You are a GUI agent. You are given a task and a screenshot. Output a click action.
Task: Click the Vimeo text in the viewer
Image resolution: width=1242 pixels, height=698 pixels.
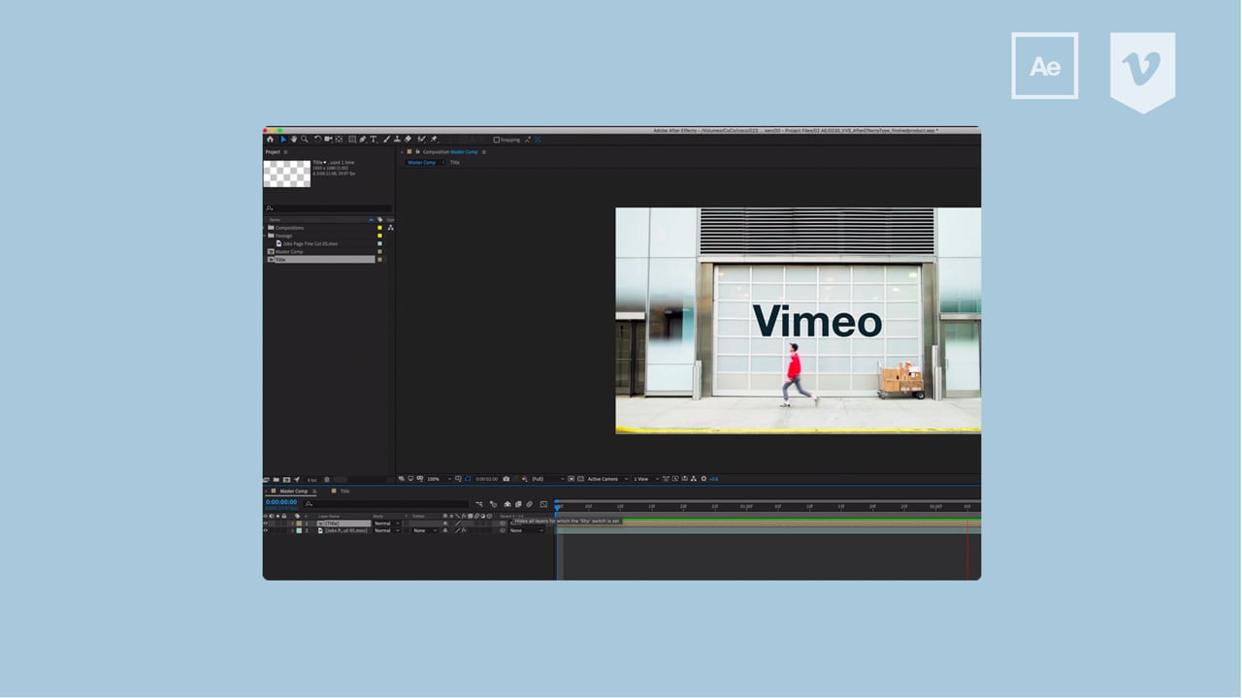(x=817, y=321)
